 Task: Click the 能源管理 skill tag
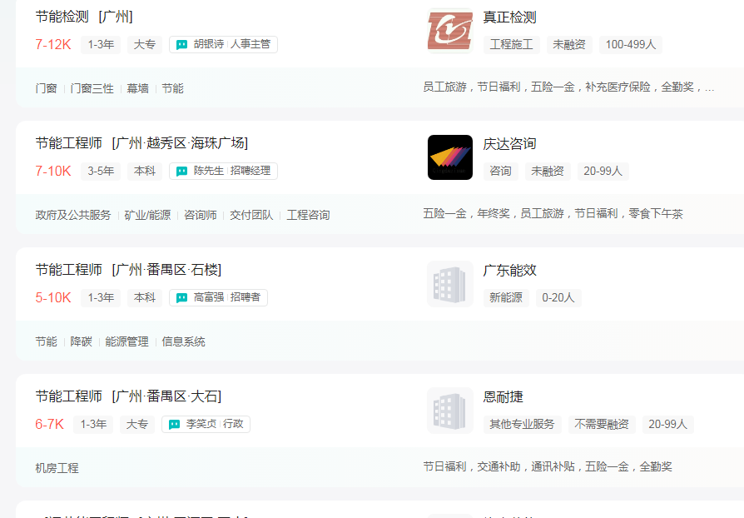126,341
